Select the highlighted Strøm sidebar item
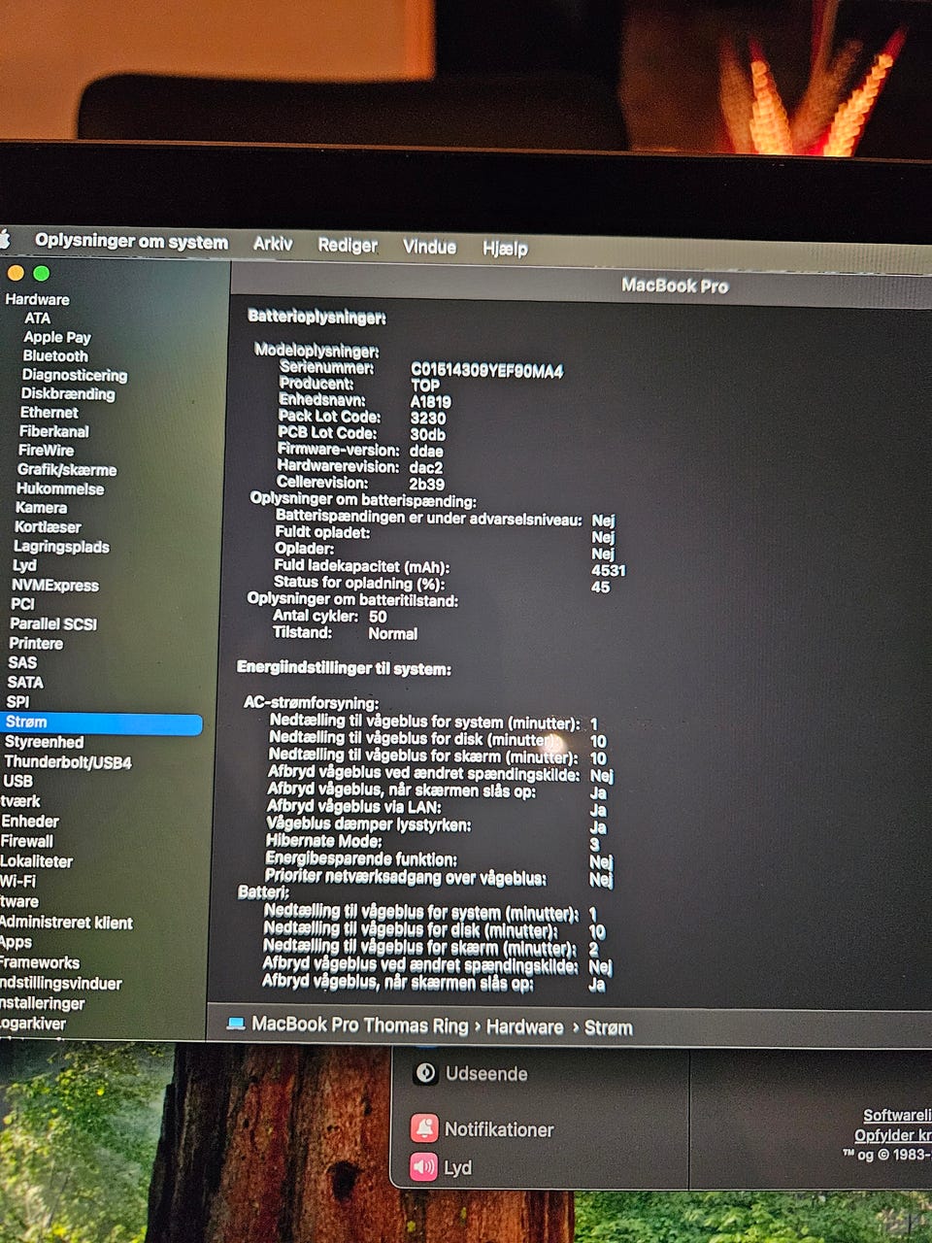The image size is (932, 1243). pyautogui.click(x=101, y=722)
